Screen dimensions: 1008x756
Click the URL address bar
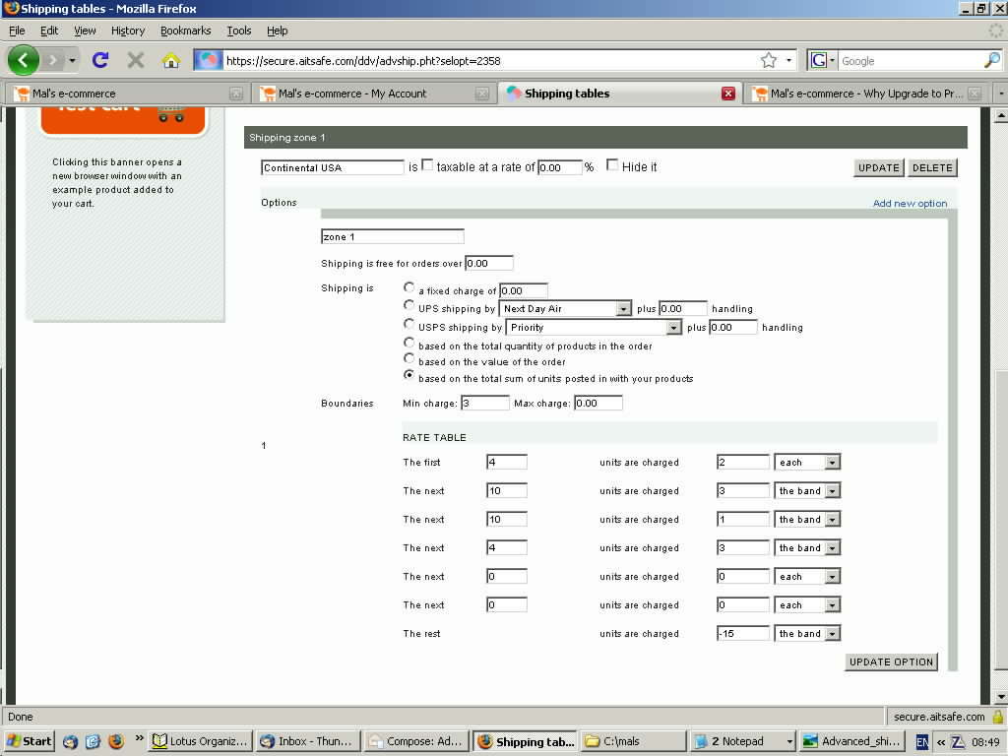coord(490,61)
